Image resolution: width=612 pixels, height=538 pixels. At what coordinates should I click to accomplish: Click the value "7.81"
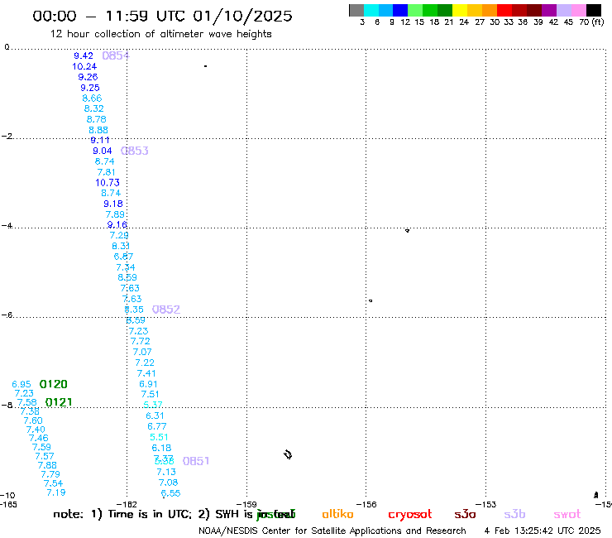(106, 172)
